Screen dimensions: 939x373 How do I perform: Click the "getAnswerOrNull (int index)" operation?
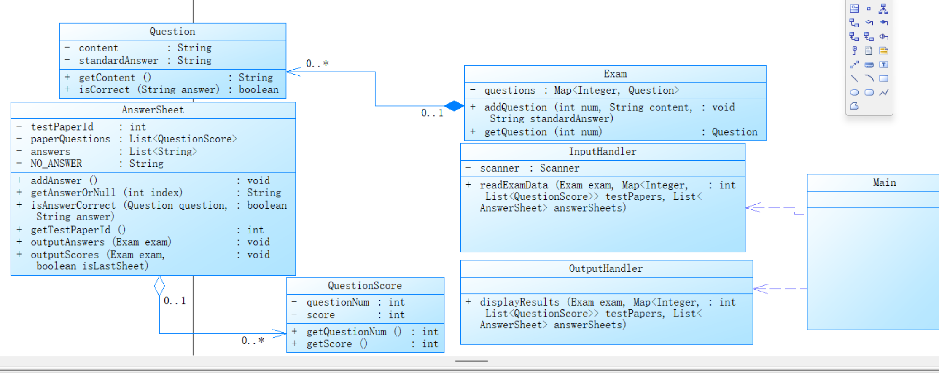click(149, 193)
